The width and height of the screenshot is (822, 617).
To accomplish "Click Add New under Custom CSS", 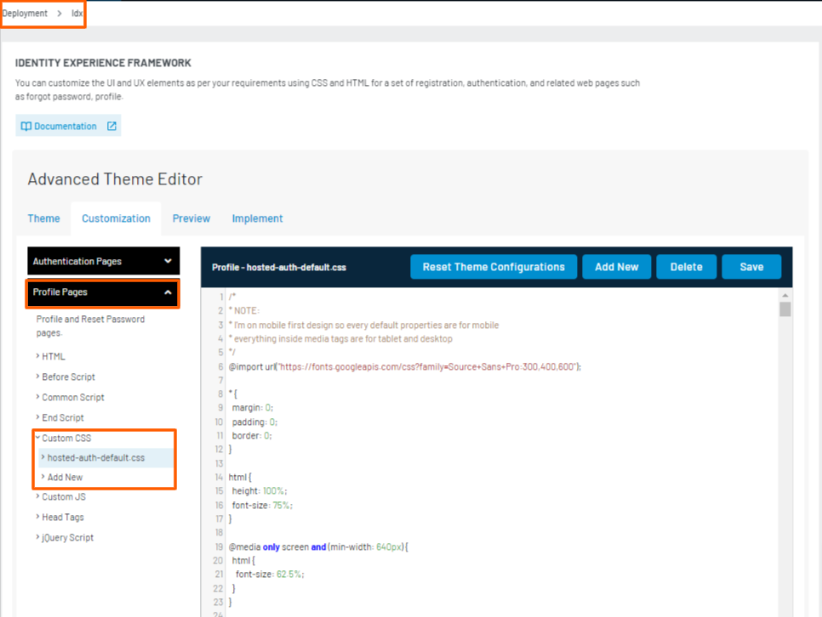I will click(65, 478).
